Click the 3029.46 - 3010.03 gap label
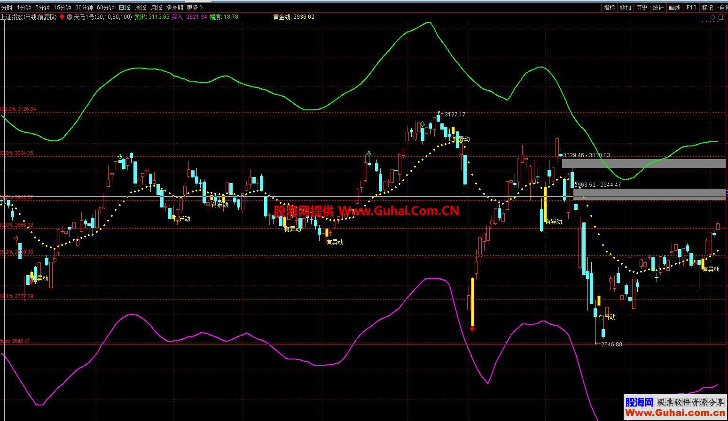Image resolution: width=728 pixels, height=421 pixels. tap(587, 155)
